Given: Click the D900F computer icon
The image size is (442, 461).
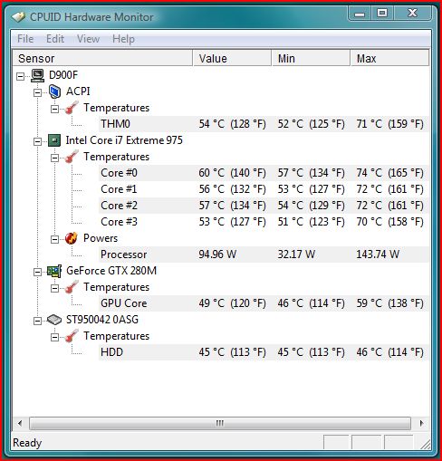Looking at the screenshot, I should point(38,75).
